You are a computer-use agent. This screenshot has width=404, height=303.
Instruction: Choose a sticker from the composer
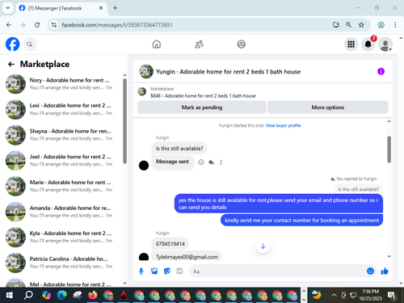(x=167, y=271)
